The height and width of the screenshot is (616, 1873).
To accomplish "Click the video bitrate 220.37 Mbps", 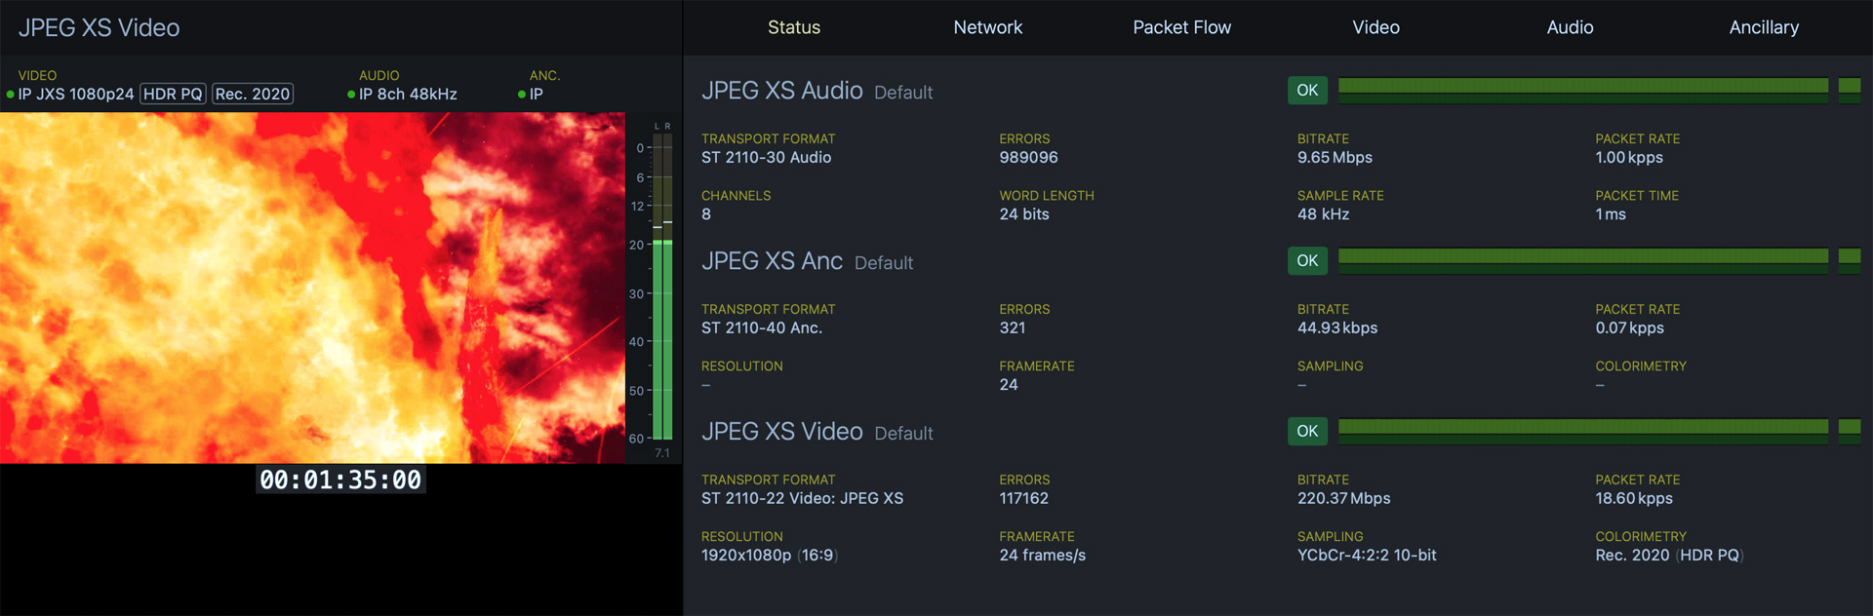I will pyautogui.click(x=1344, y=498).
